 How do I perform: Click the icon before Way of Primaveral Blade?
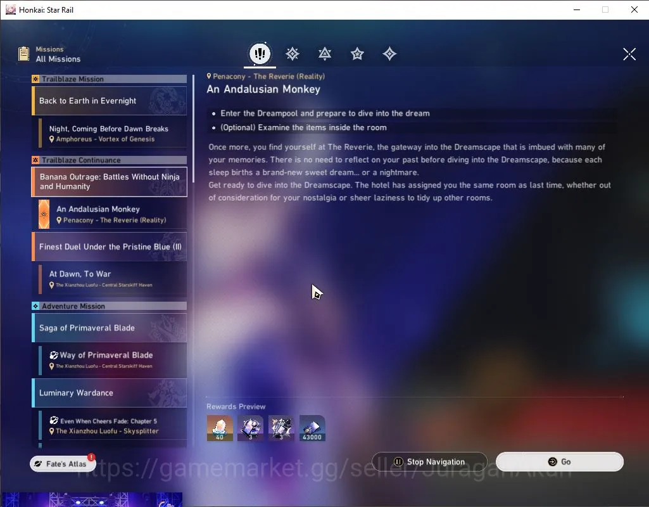tap(54, 355)
